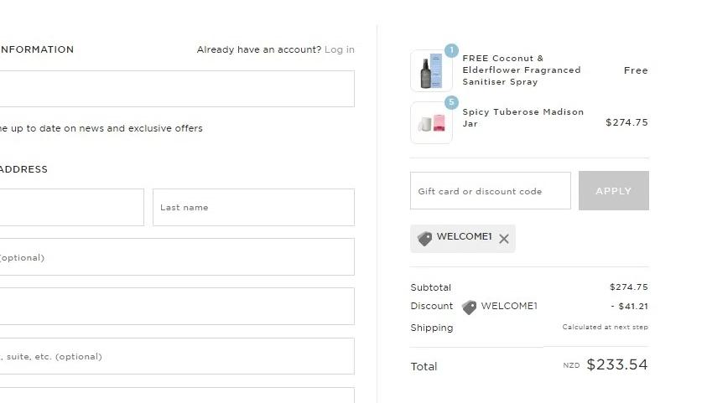Select the Company (optional) field
The width and height of the screenshot is (707, 403).
point(176,257)
